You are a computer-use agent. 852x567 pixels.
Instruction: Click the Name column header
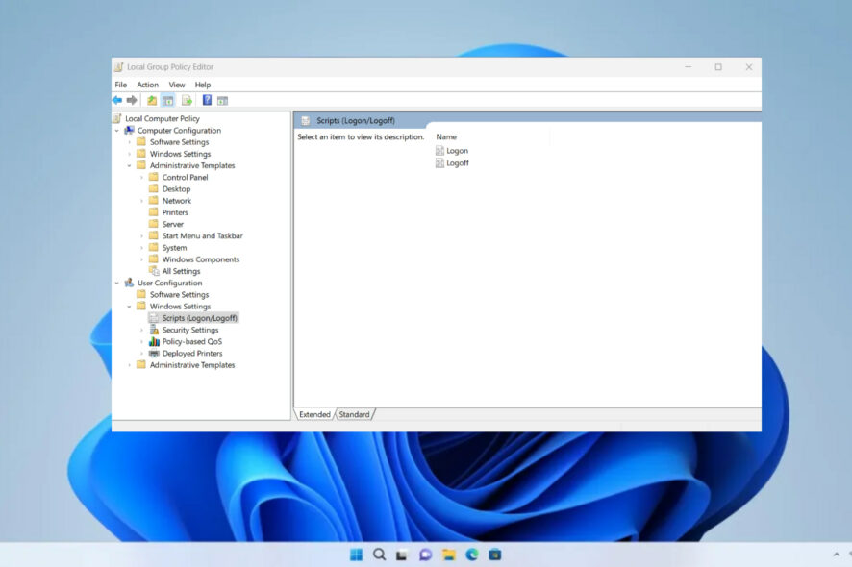pyautogui.click(x=447, y=136)
